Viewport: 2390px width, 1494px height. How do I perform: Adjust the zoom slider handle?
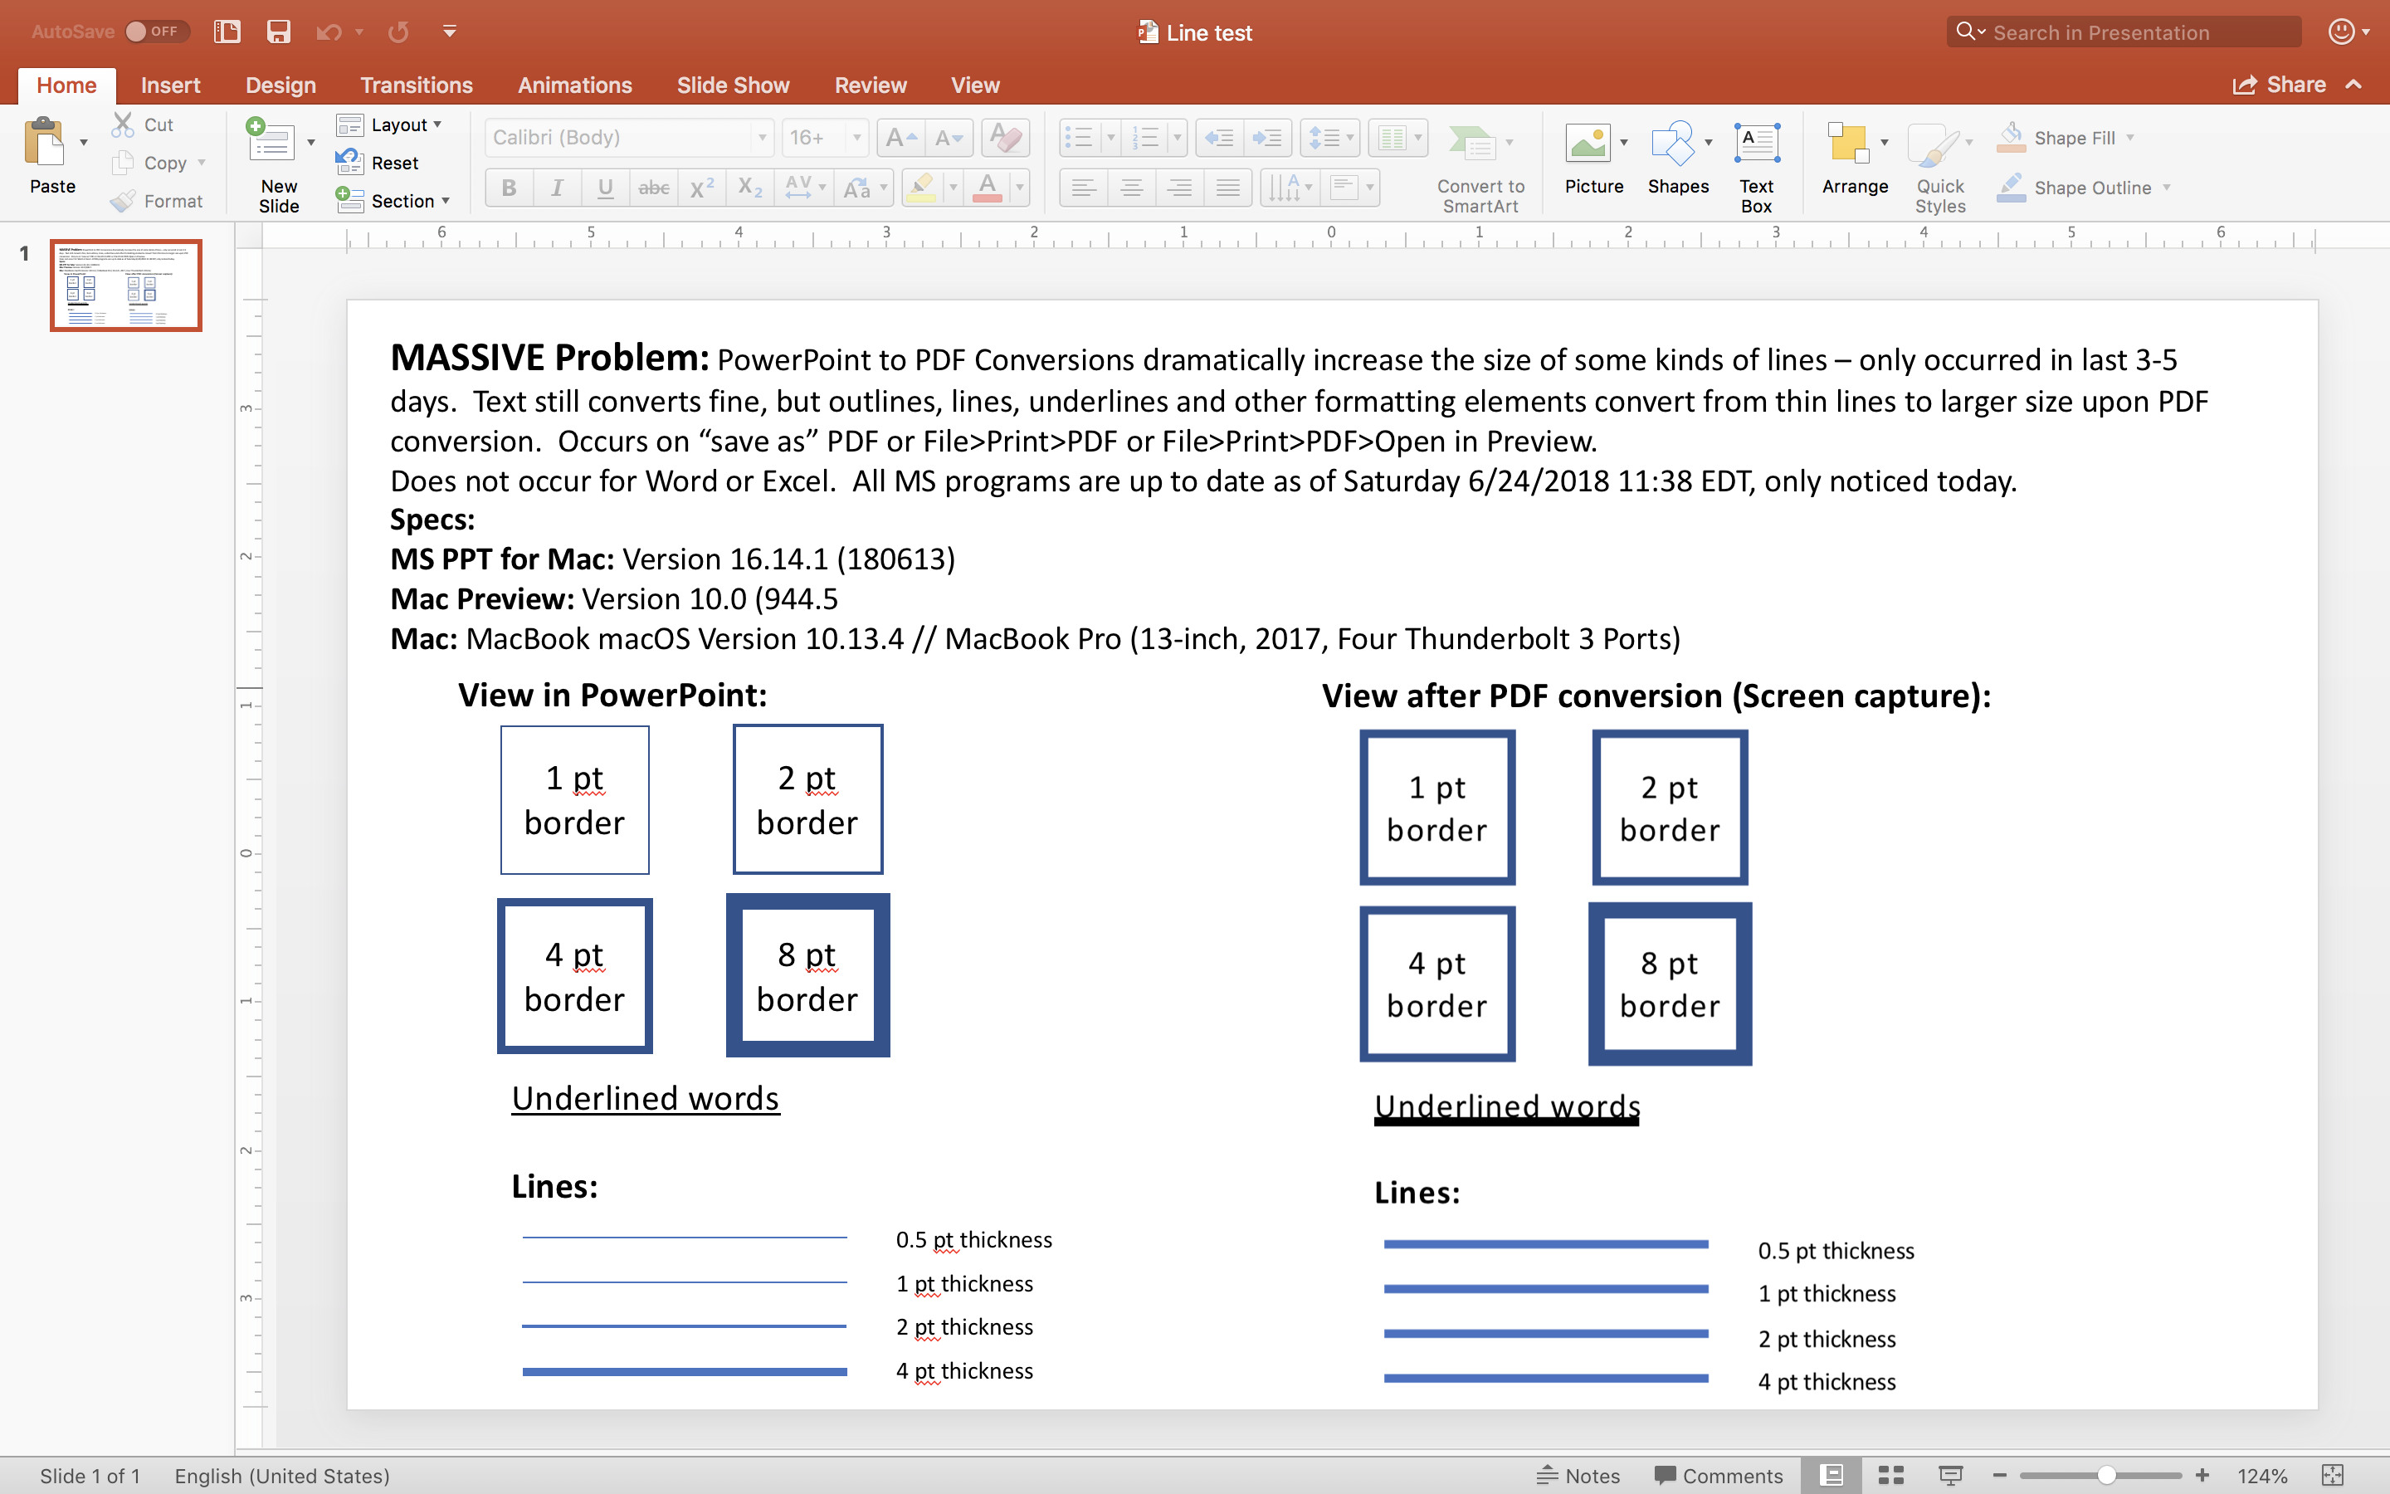click(2106, 1475)
